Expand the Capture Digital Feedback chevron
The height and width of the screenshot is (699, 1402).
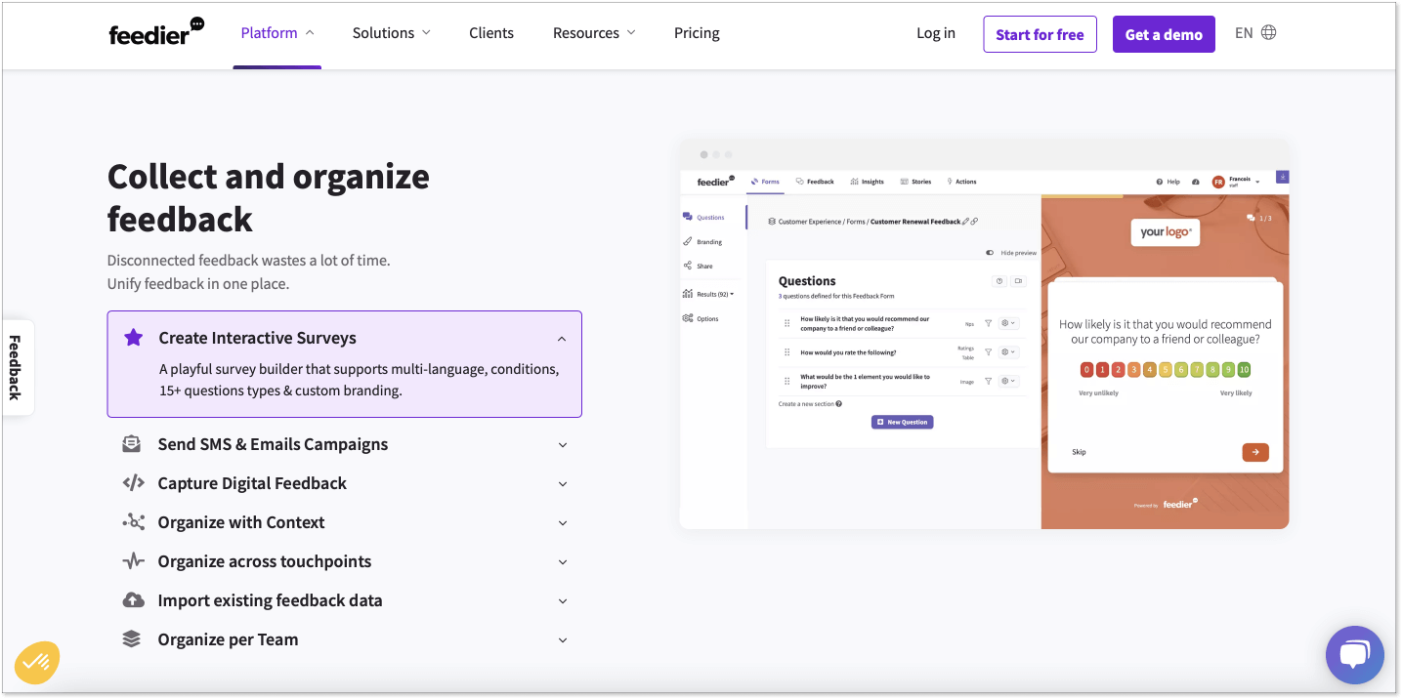pos(563,484)
